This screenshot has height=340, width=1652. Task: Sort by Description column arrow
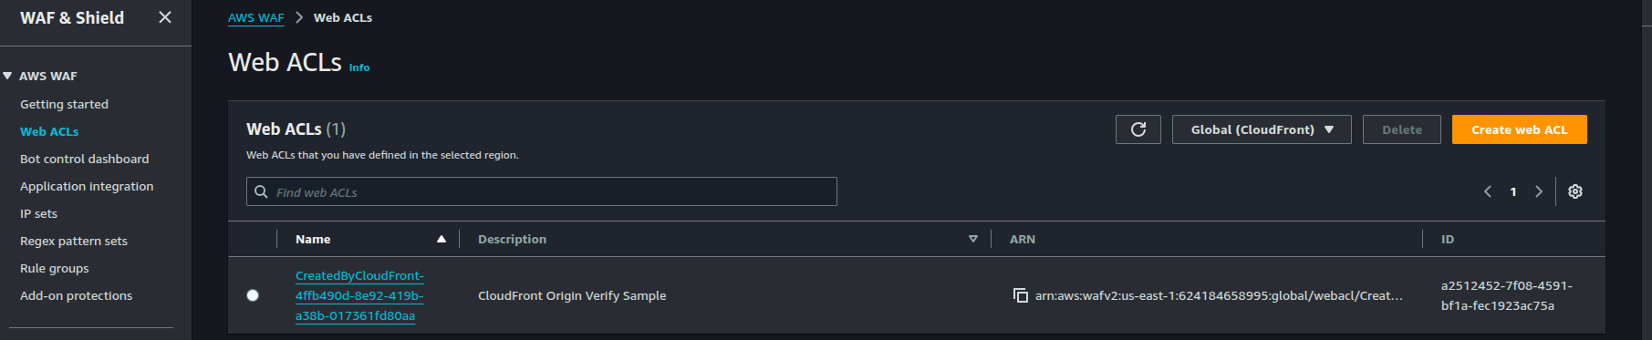[x=973, y=239]
